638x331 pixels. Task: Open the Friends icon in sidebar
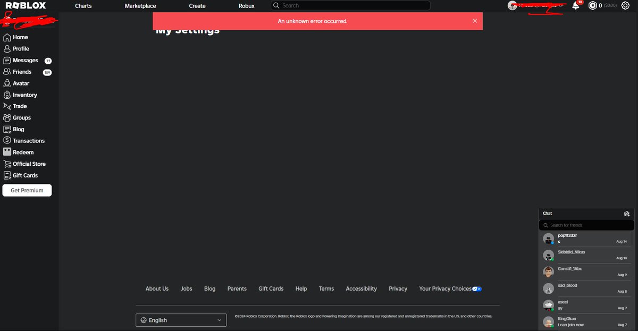[x=7, y=72]
